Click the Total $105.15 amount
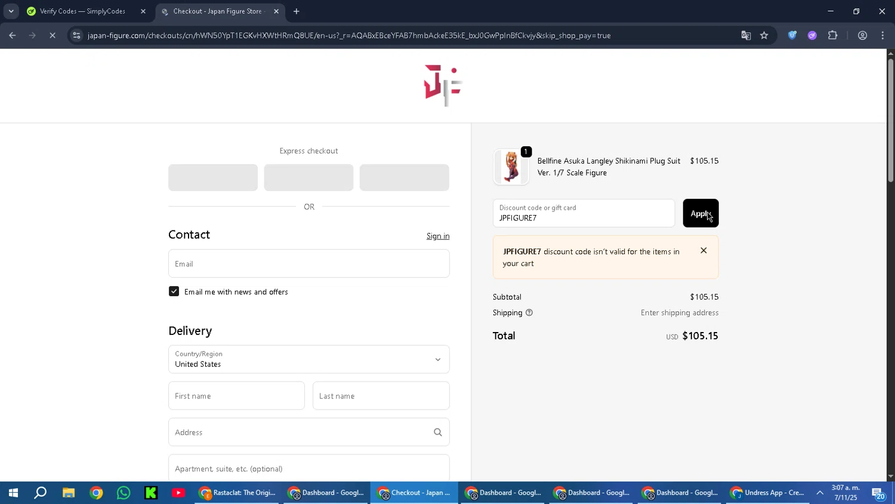Viewport: 895px width, 504px height. pos(700,336)
